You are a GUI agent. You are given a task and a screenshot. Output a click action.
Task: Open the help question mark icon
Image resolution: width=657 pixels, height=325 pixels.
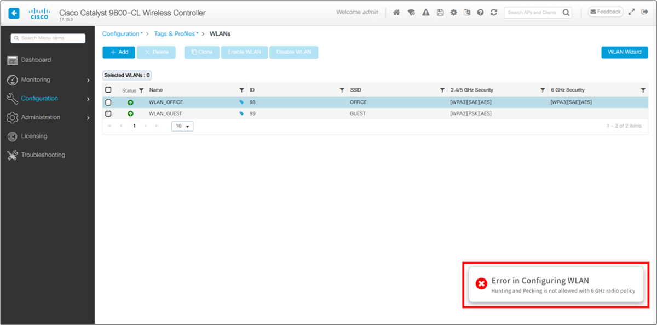[x=480, y=13]
